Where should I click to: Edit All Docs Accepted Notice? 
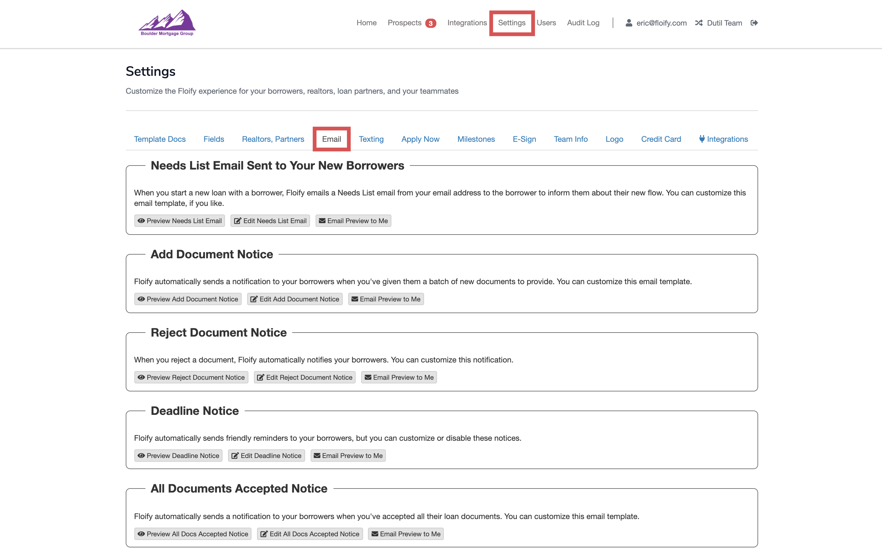[x=310, y=534]
